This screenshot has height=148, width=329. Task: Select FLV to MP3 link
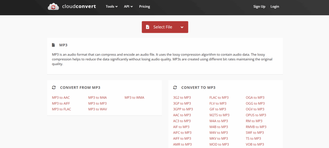pyautogui.click(x=218, y=103)
